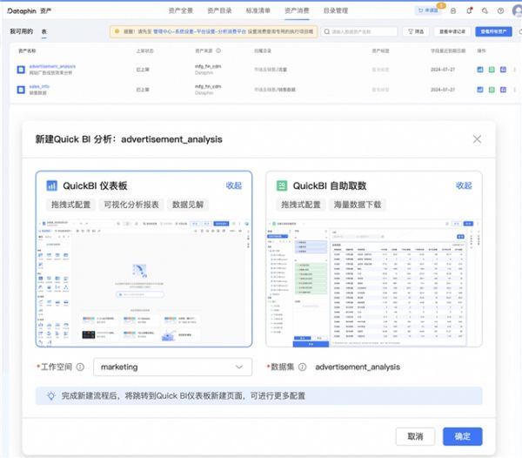
Task: Collapse the QuickBI 仪表板 preview via 收起
Action: tap(234, 185)
